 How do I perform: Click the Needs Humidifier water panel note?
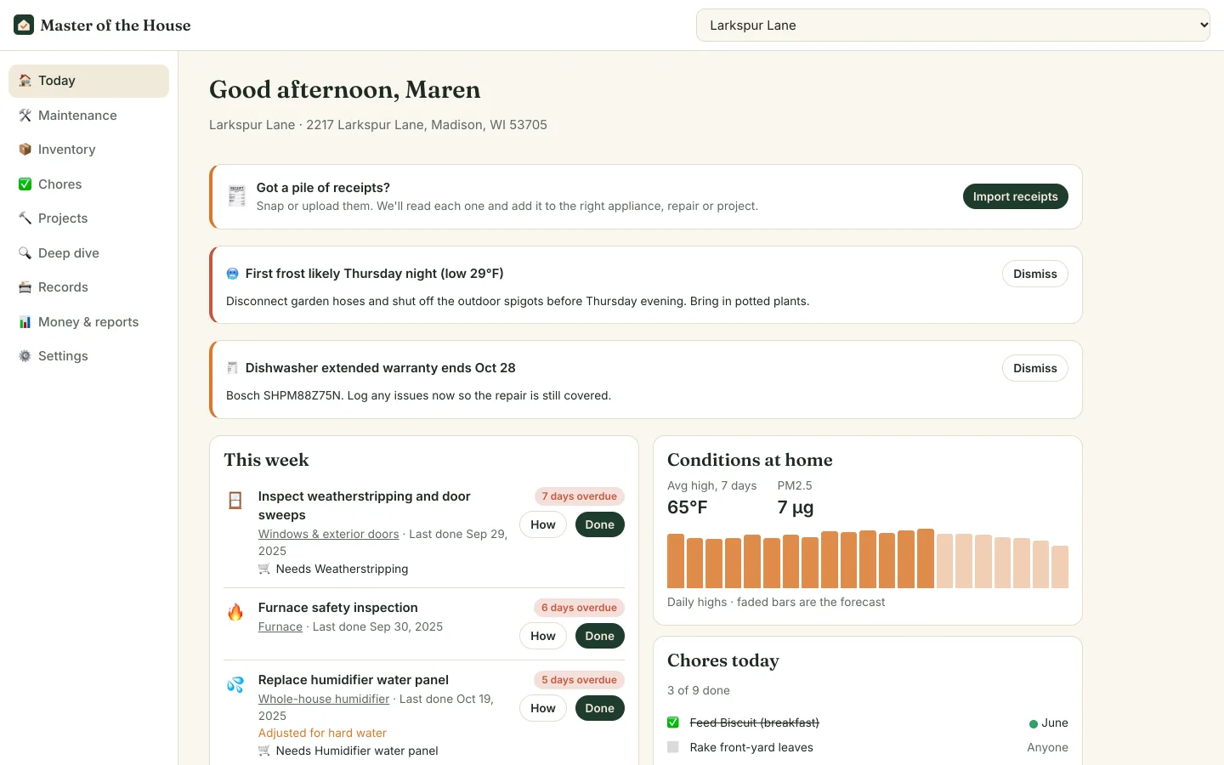coord(348,751)
